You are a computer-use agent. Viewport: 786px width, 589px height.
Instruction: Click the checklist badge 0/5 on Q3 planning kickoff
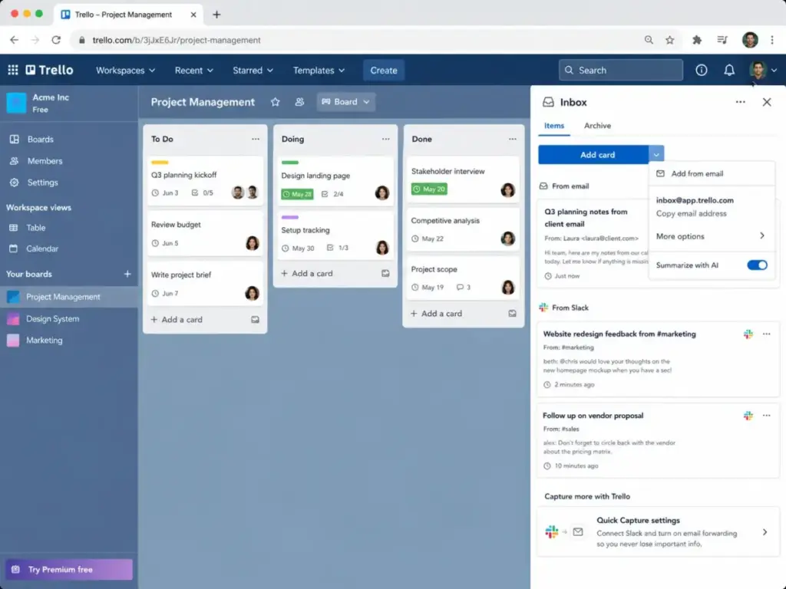(202, 192)
